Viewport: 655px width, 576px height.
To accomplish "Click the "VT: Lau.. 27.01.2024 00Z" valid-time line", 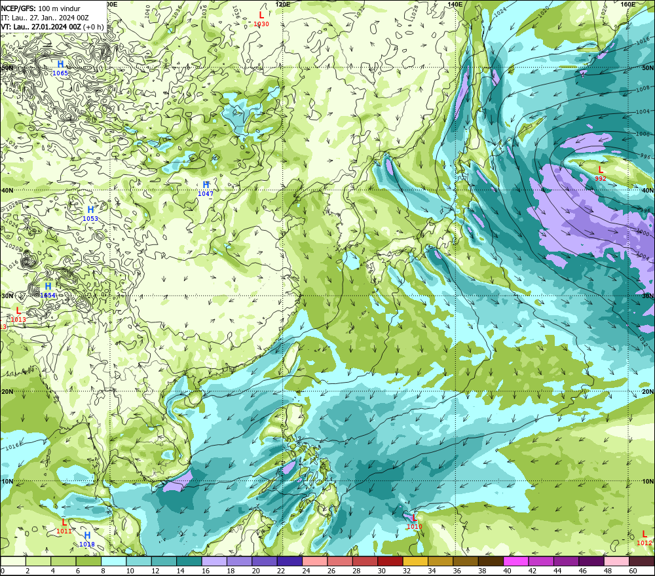I will 41,27.
